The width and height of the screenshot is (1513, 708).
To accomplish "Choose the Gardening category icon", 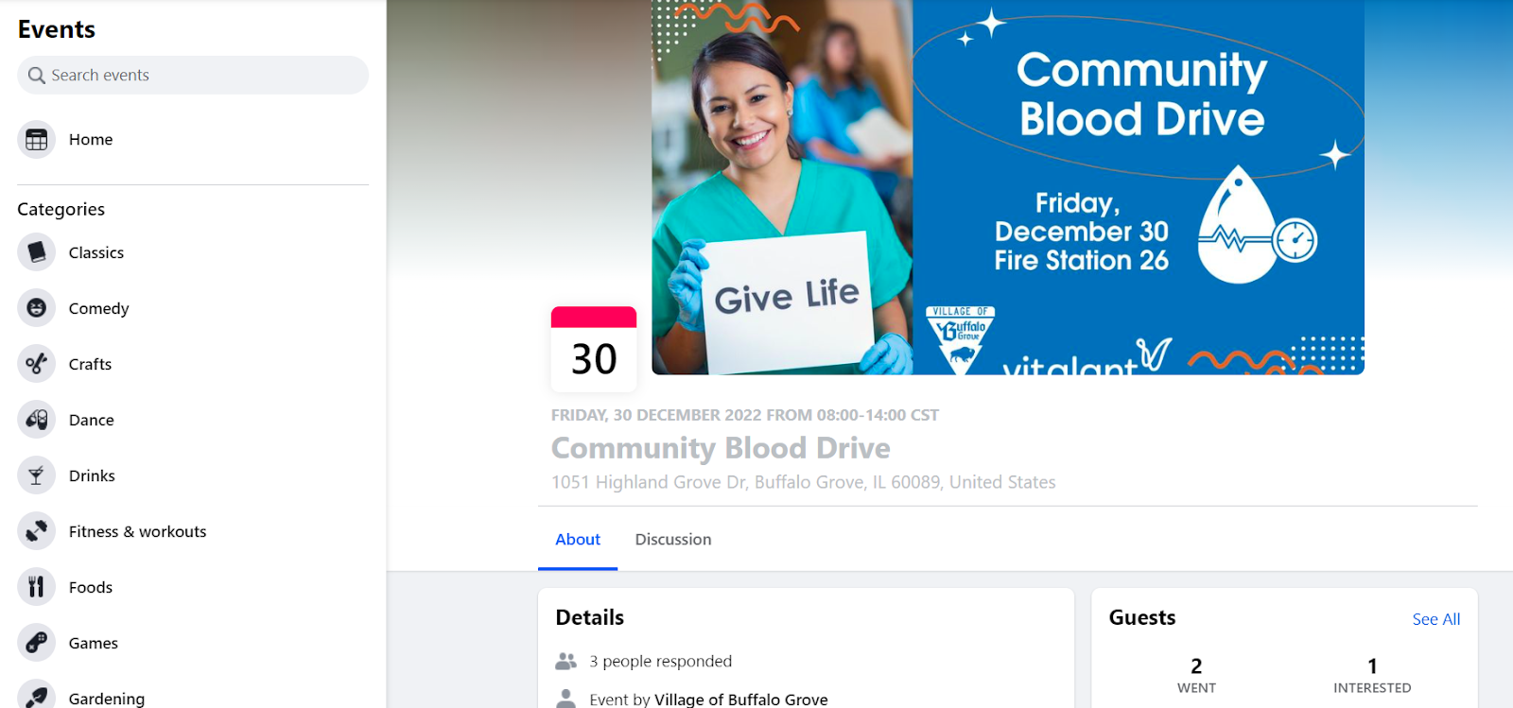I will coord(36,695).
